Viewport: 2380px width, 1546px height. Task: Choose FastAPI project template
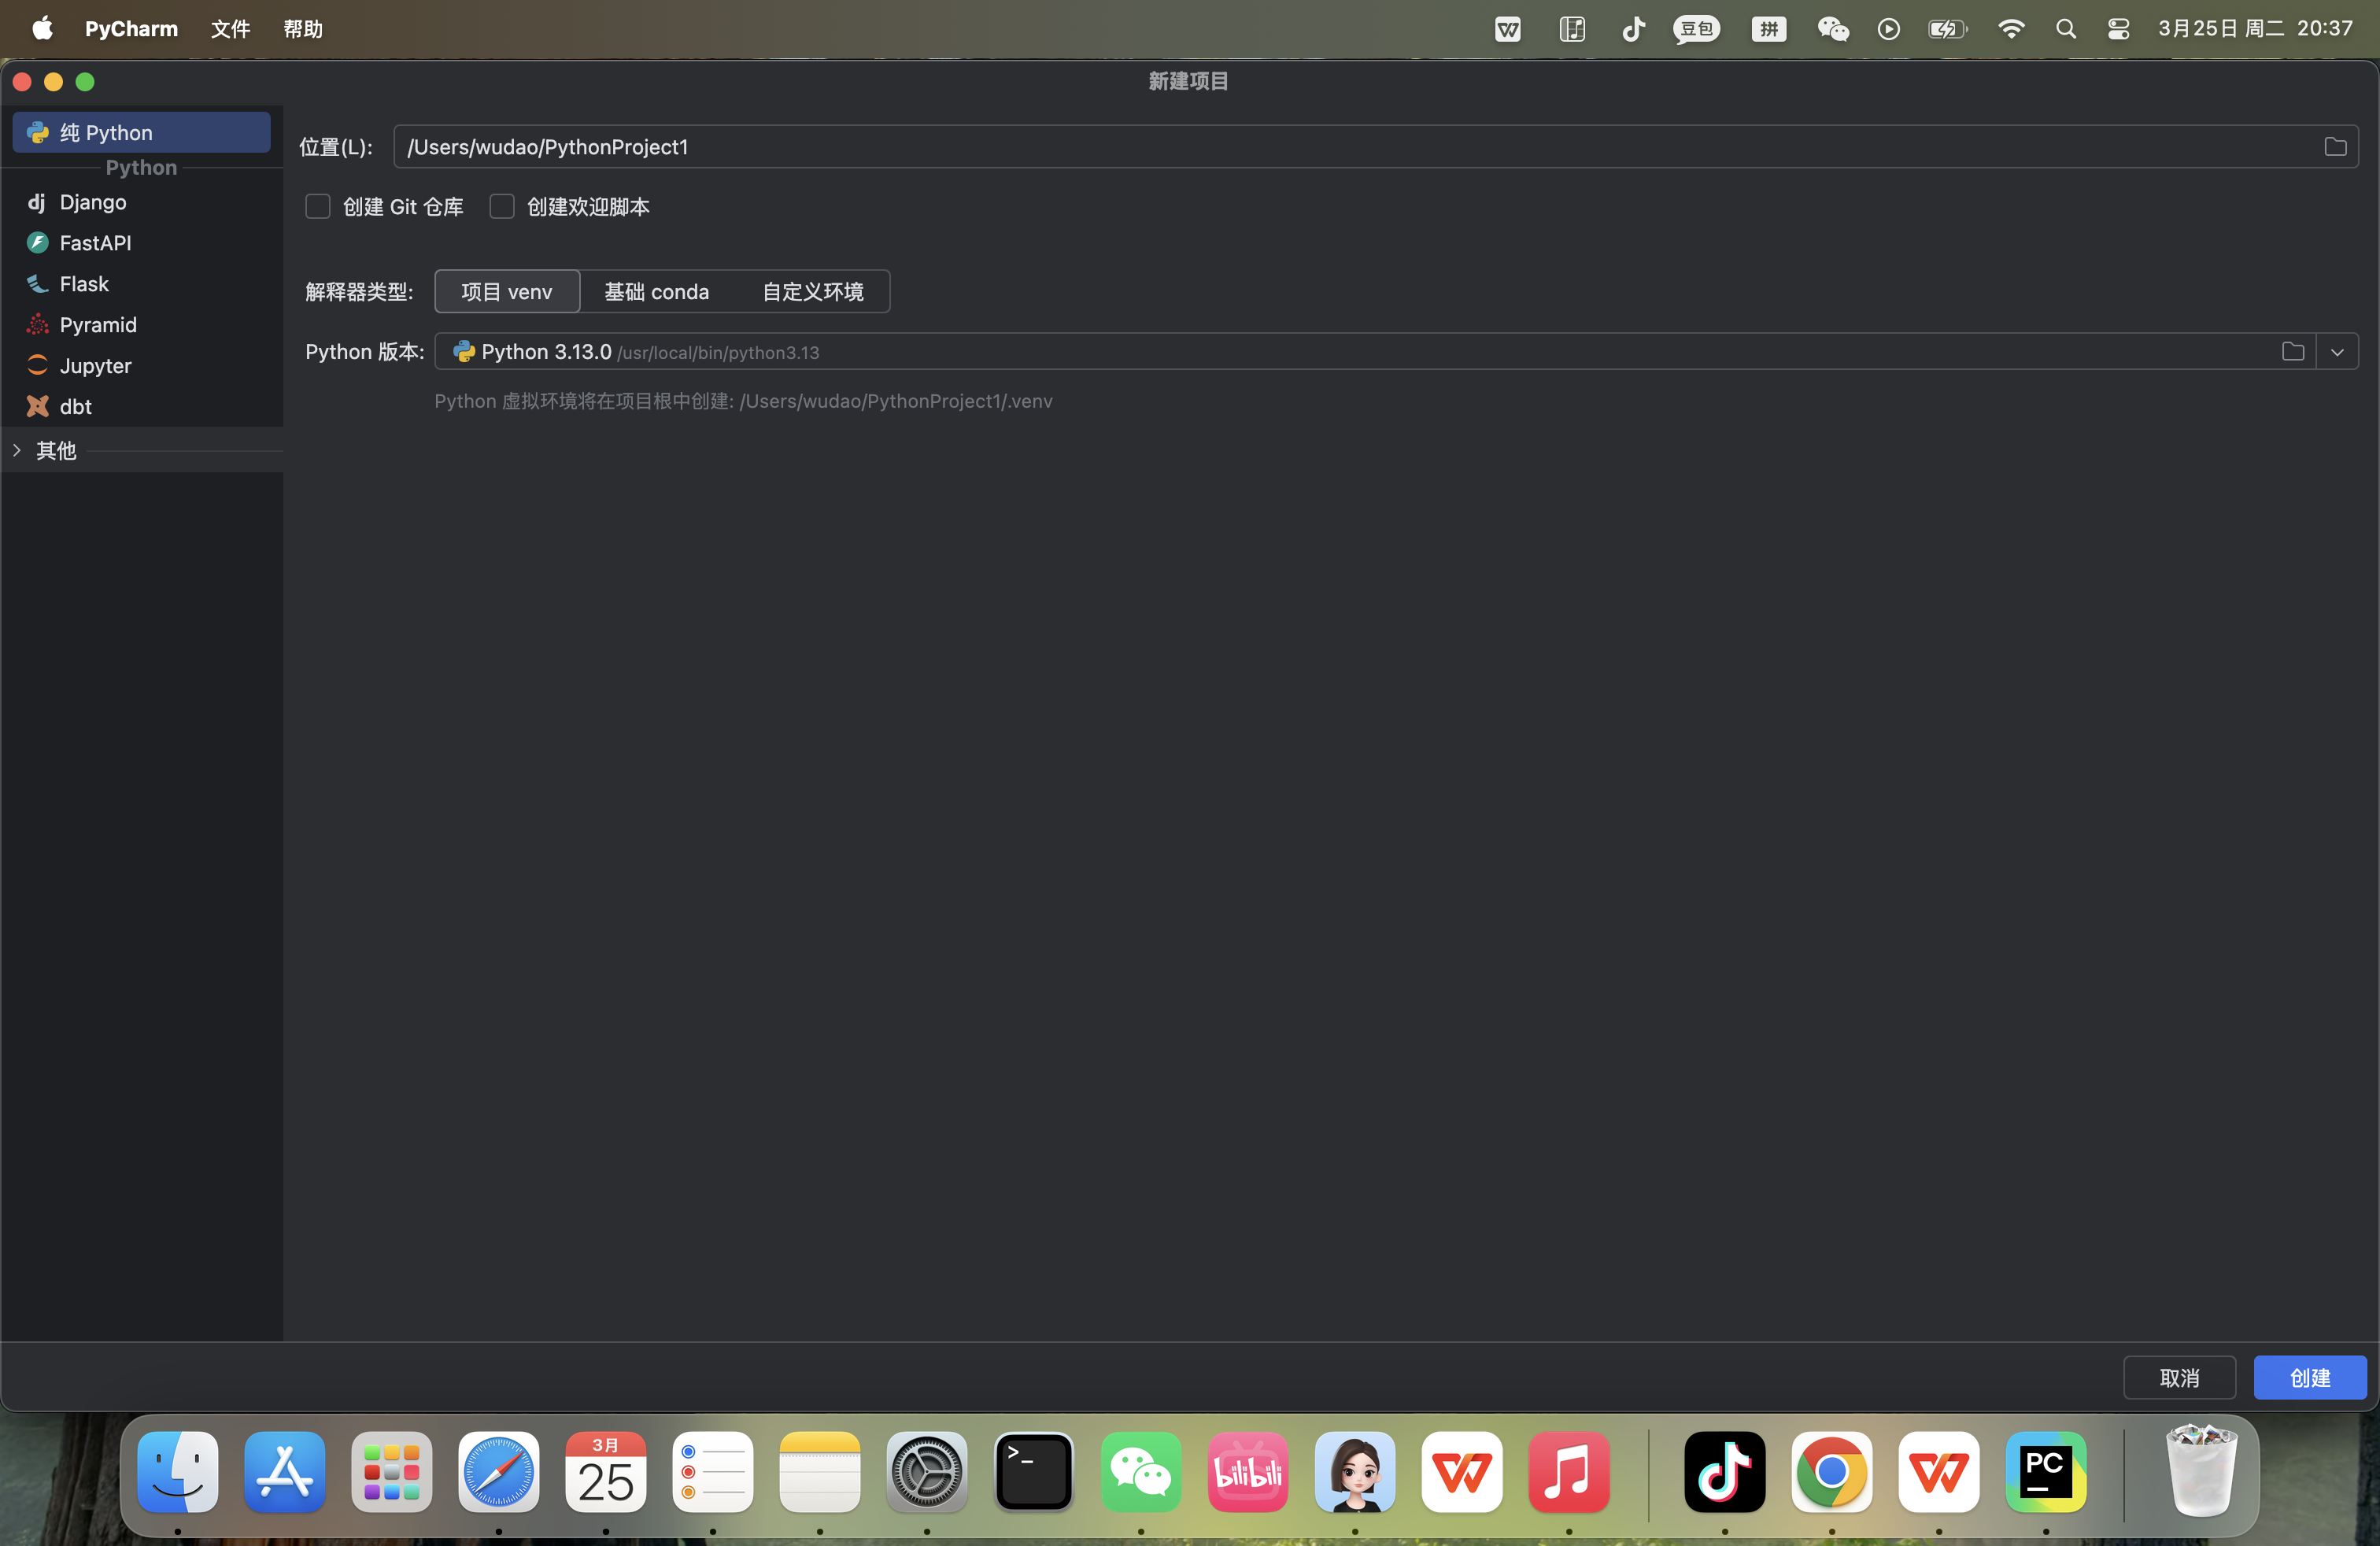[95, 243]
